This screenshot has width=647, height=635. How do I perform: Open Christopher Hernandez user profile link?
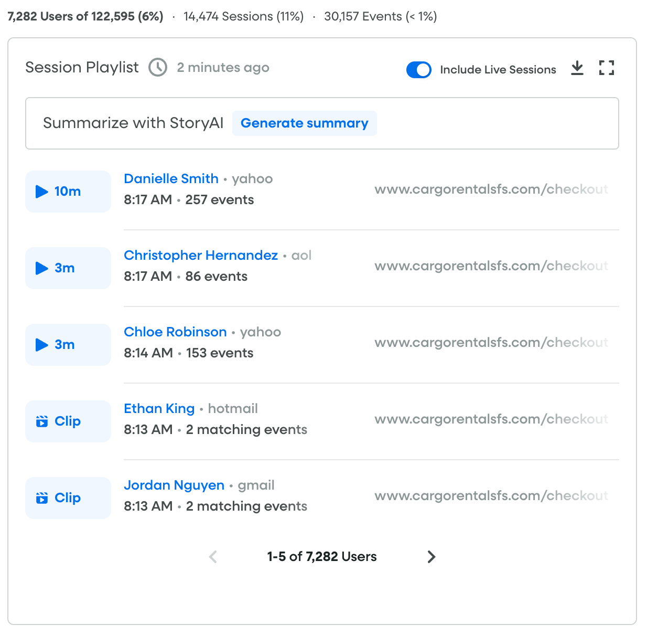200,256
